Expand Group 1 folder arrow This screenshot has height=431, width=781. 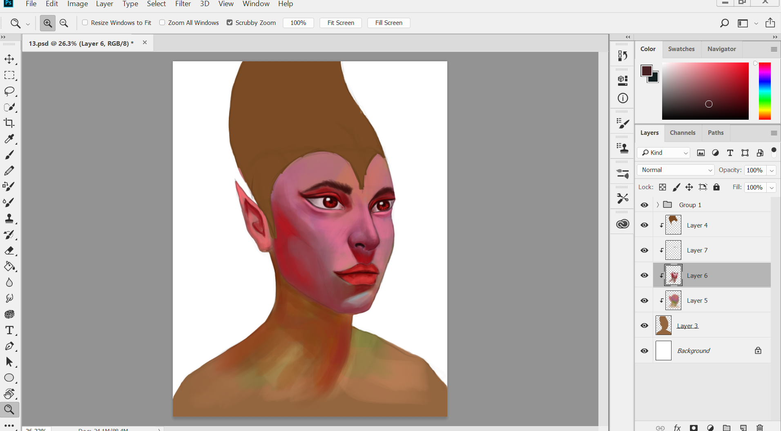coord(658,205)
